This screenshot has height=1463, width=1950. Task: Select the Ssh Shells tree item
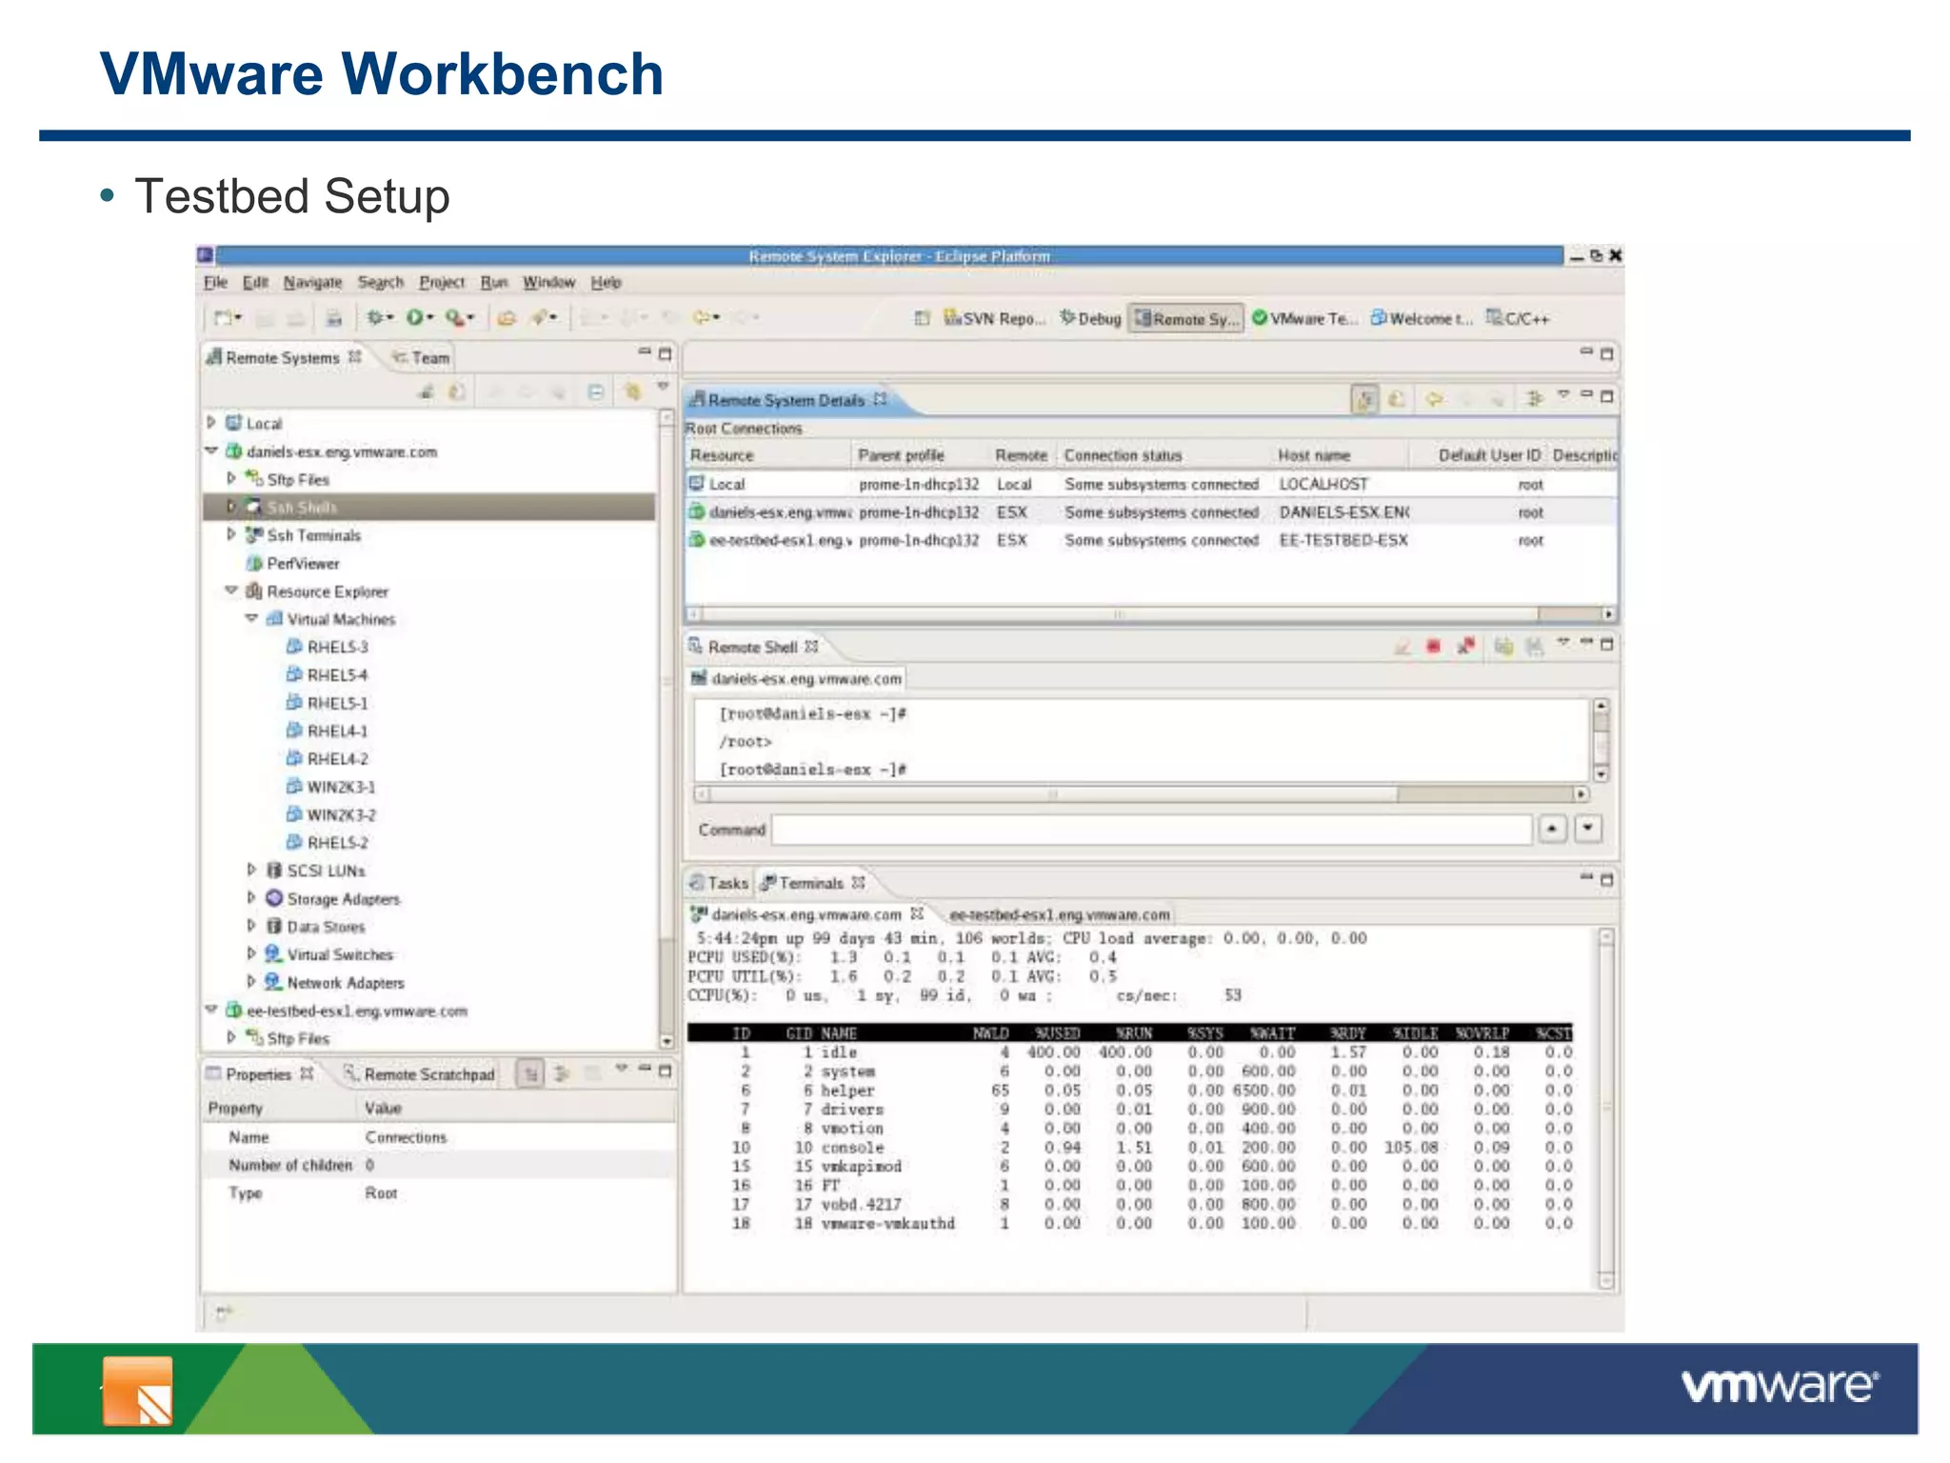(x=428, y=507)
